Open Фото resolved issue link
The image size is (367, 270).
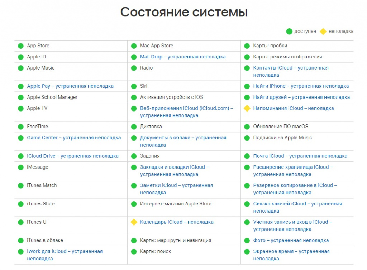coord(291,240)
